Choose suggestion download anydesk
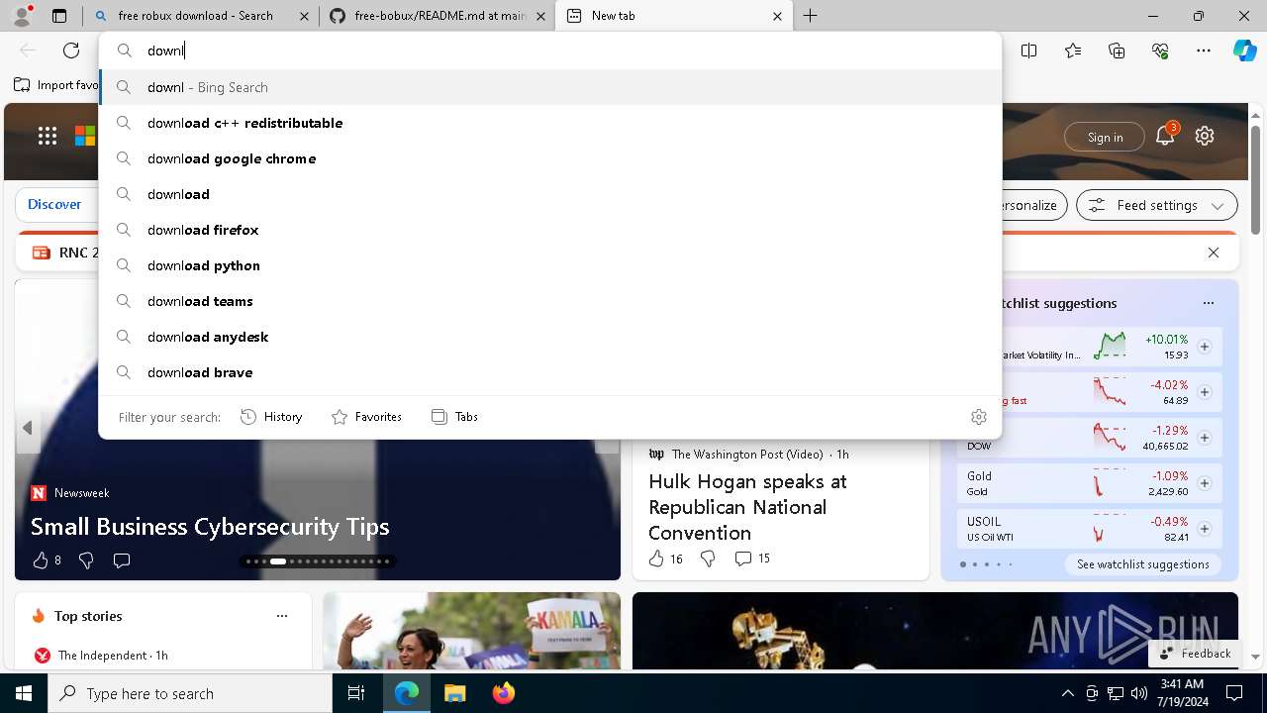Image resolution: width=1267 pixels, height=713 pixels. [550, 337]
